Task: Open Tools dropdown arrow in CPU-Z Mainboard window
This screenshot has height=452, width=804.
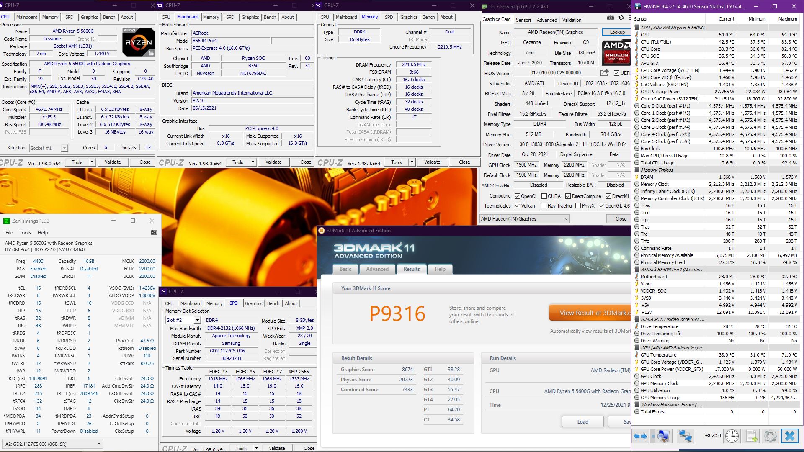Action: [x=253, y=162]
